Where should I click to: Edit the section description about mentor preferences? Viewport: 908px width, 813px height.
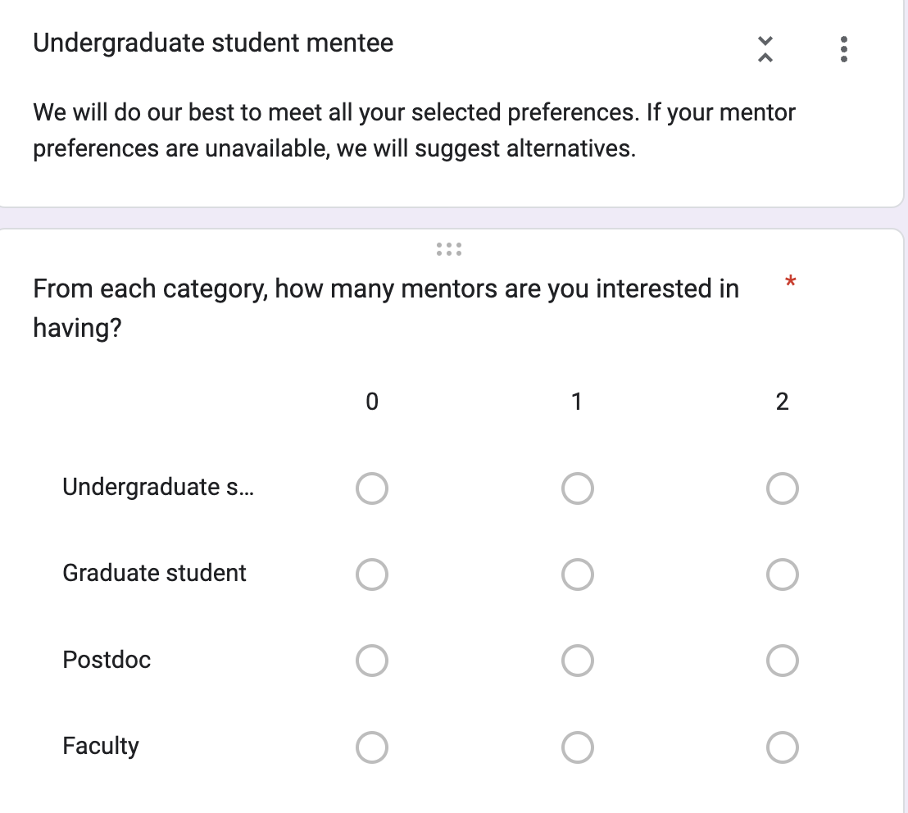(x=414, y=130)
